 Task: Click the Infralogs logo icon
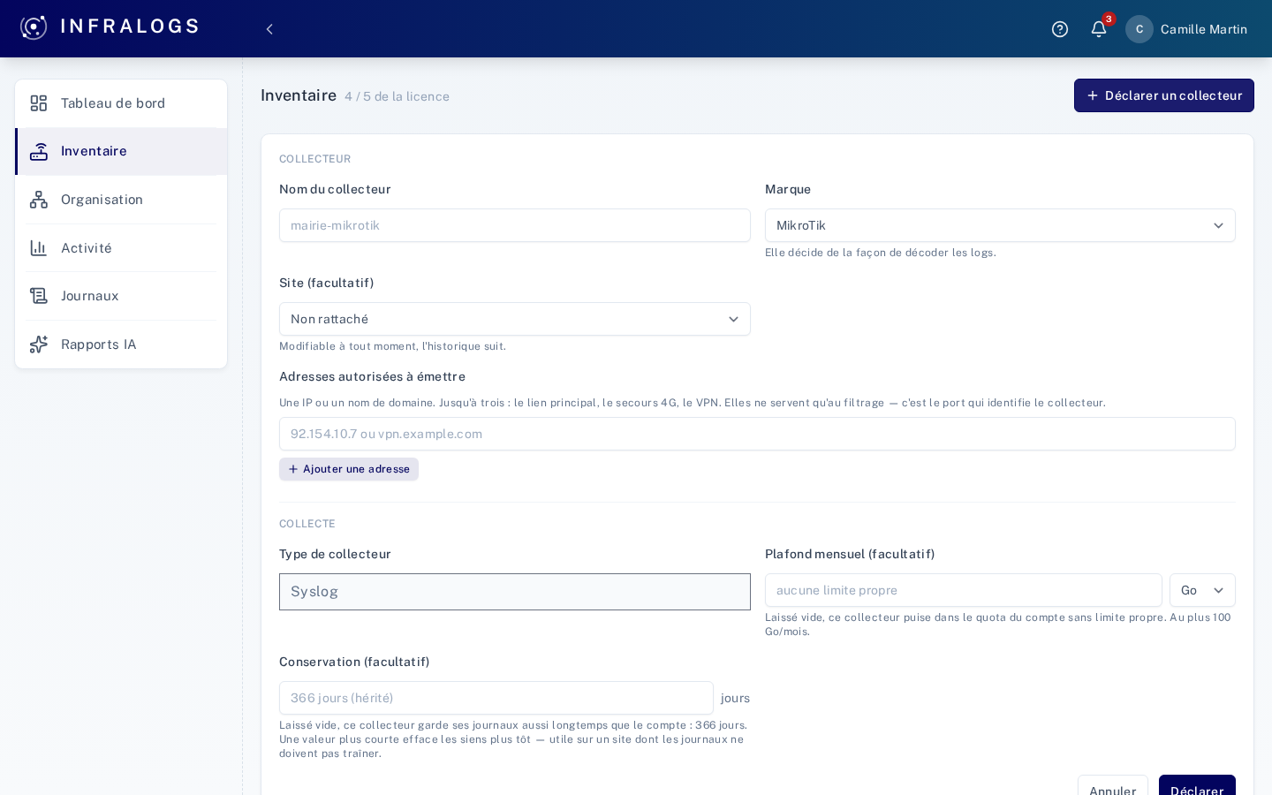pyautogui.click(x=34, y=27)
